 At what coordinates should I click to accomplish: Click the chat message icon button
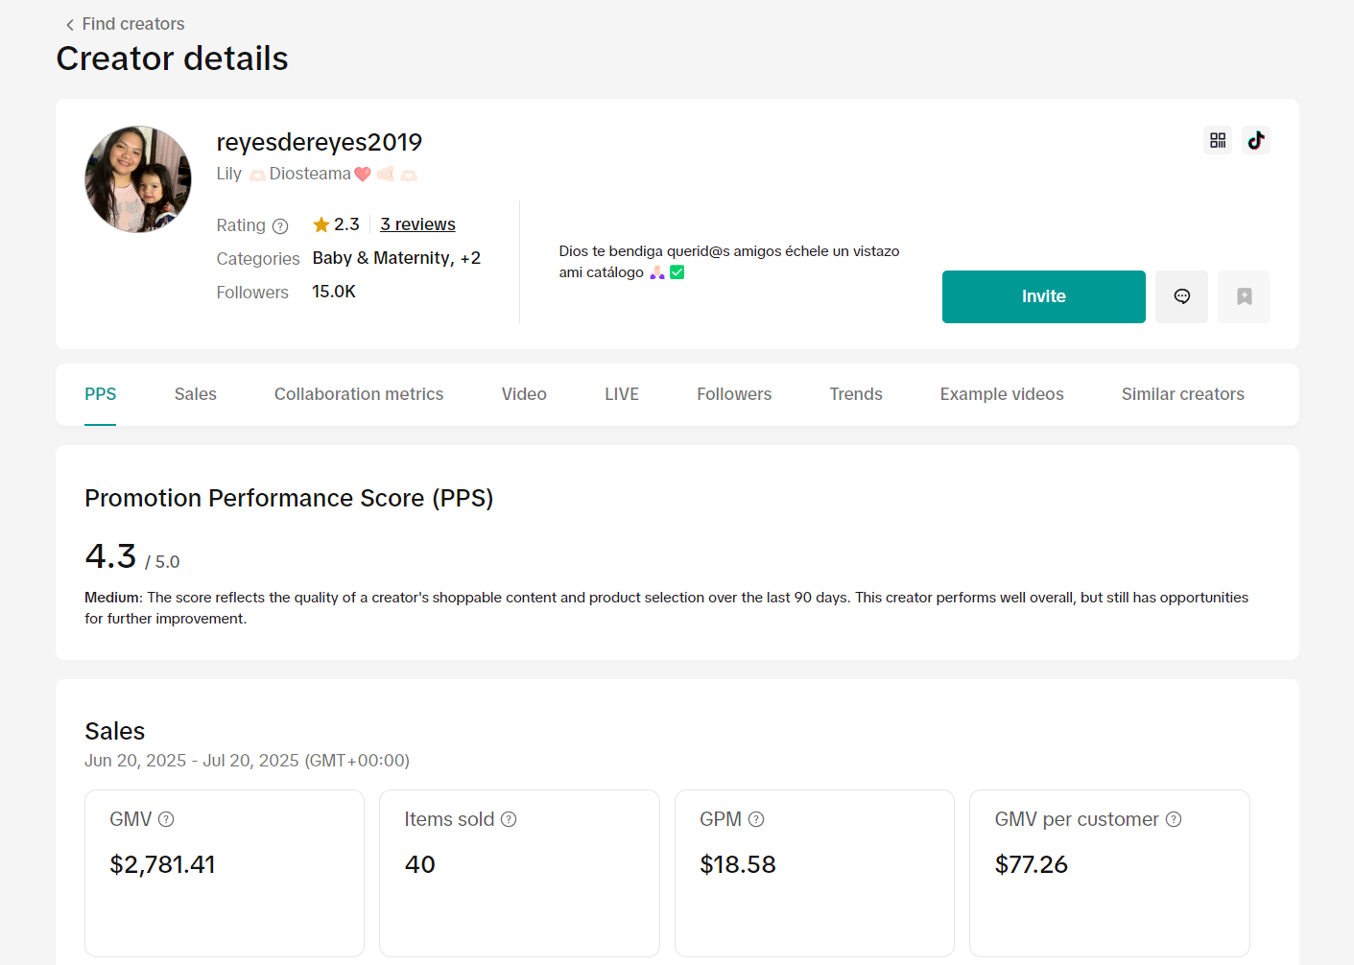click(x=1181, y=296)
